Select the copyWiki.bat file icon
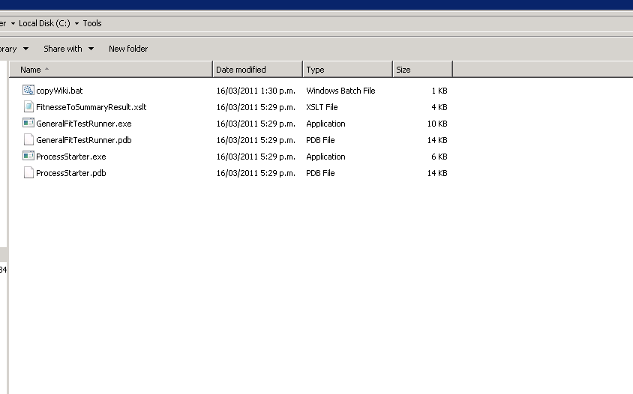 (x=28, y=91)
